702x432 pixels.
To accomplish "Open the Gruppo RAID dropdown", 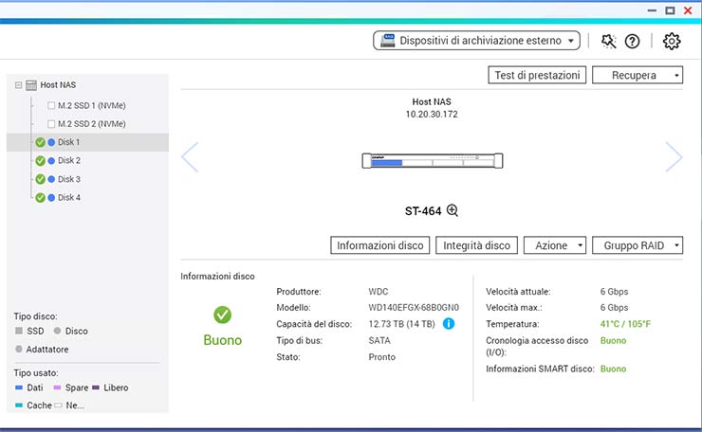I will point(637,245).
